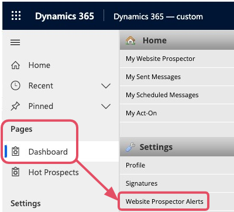Collapse the sidebar with the hamburger icon
Screen dimensions: 234x212
tap(15, 42)
